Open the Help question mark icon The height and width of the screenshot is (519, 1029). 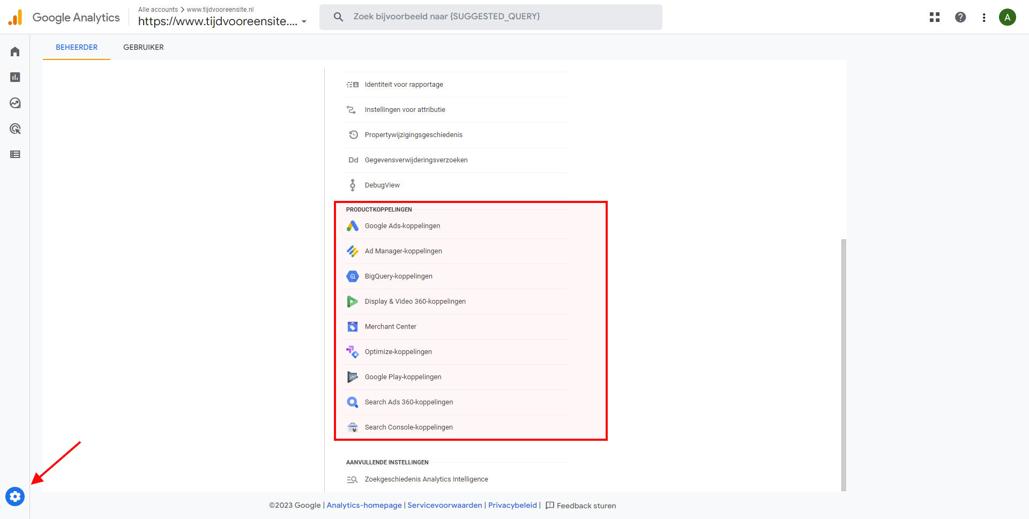click(960, 17)
